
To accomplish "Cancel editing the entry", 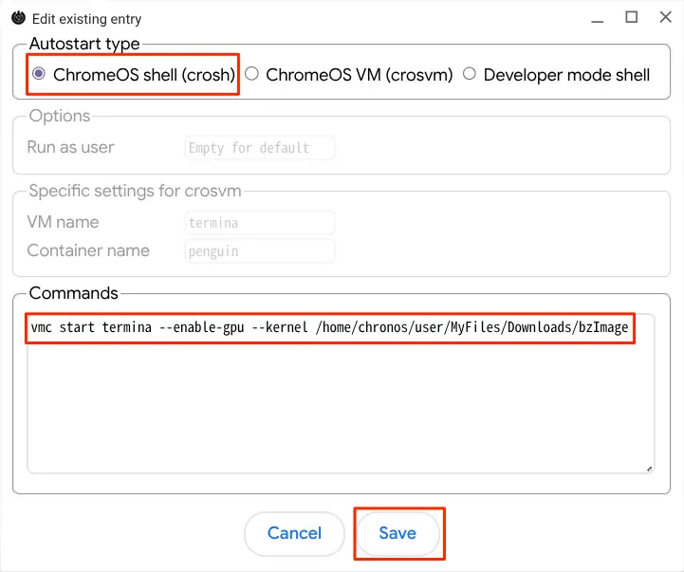I will coord(294,533).
